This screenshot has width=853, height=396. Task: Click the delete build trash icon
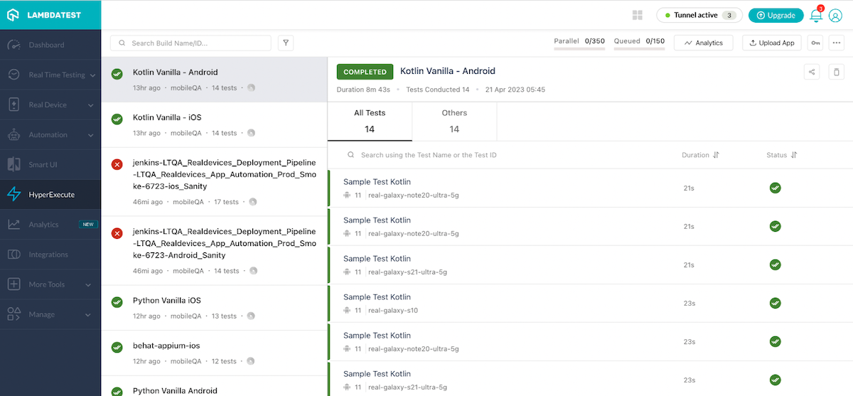pos(836,72)
